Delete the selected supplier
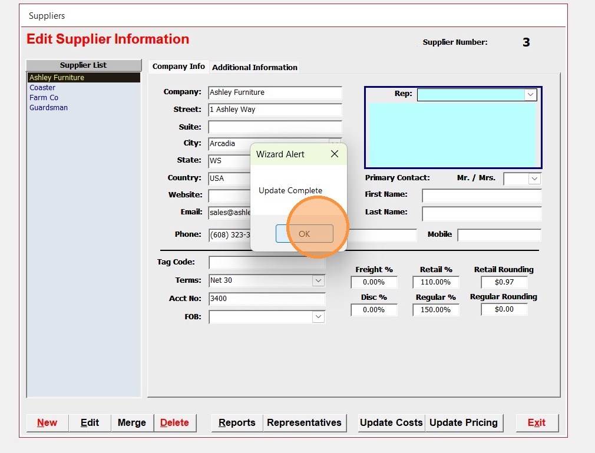Screen dimensions: 595x453 click(x=174, y=423)
